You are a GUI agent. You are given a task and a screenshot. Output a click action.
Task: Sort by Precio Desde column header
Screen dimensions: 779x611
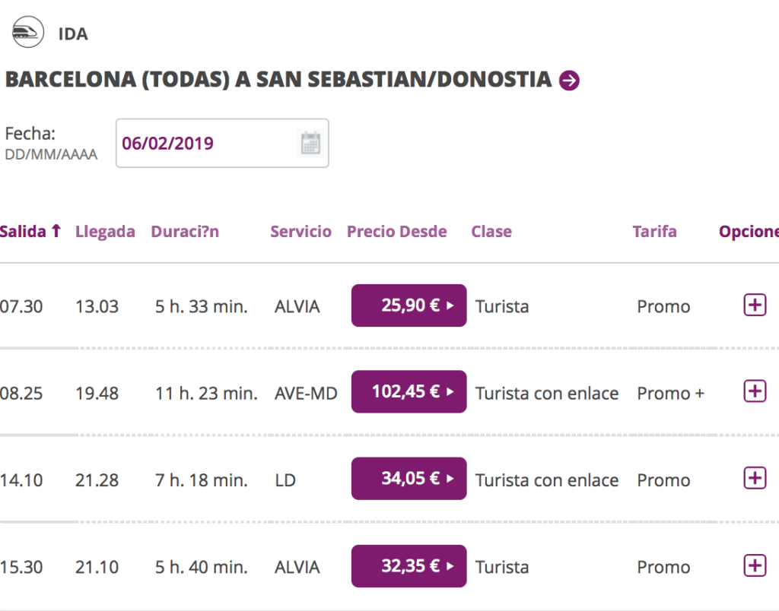pyautogui.click(x=396, y=231)
